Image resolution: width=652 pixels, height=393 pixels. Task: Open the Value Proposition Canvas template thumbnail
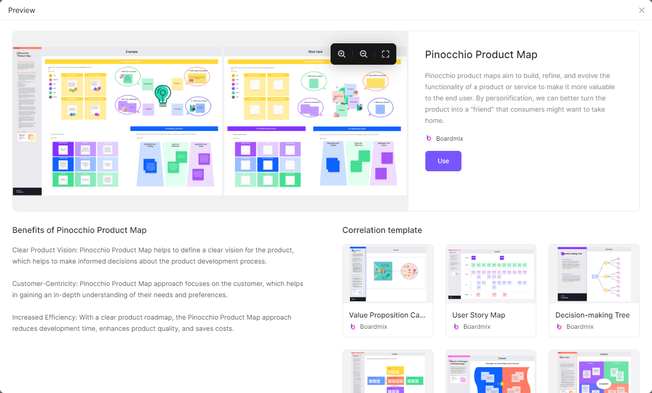pyautogui.click(x=388, y=274)
